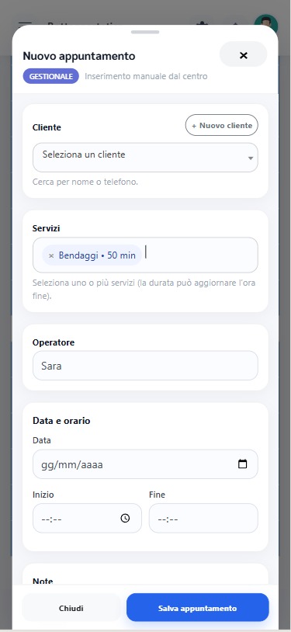This screenshot has width=291, height=632.
Task: Set the Inizio start time field
Action: click(x=87, y=519)
